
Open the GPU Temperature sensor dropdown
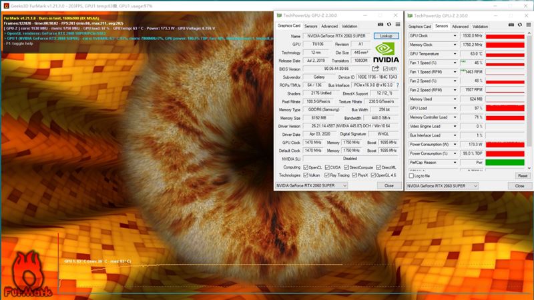click(455, 54)
